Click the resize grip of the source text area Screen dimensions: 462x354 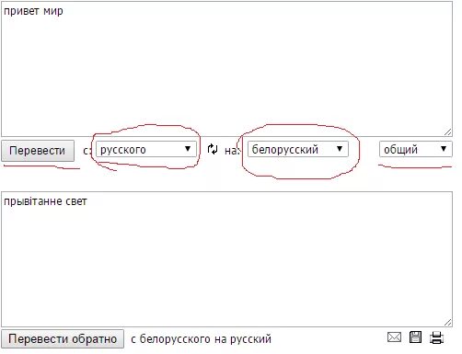(448, 132)
